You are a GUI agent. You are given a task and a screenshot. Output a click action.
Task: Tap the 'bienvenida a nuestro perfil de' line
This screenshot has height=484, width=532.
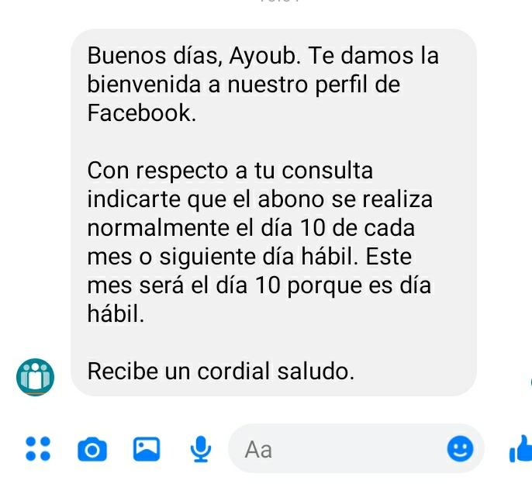click(x=244, y=85)
